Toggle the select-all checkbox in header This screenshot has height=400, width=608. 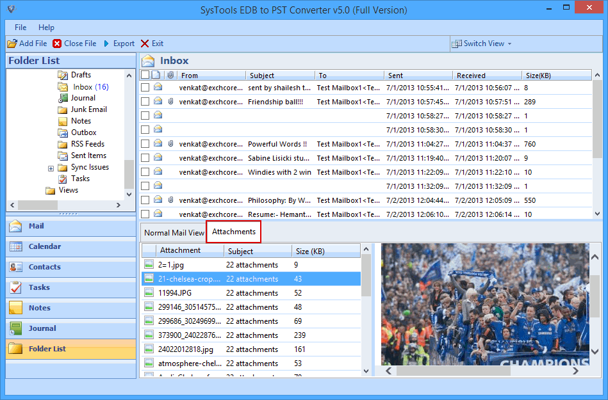tap(145, 75)
